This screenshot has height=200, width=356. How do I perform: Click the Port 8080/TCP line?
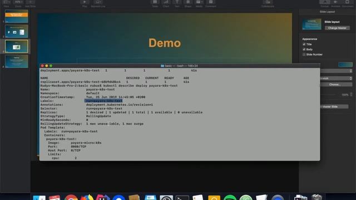point(67,147)
